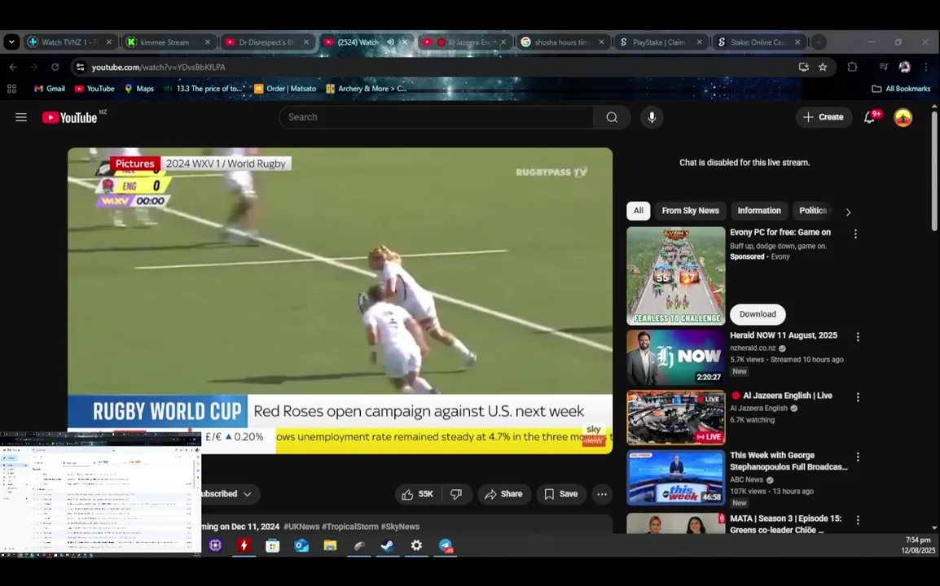Open Outlook from the taskbar
This screenshot has height=586, width=940.
point(301,545)
